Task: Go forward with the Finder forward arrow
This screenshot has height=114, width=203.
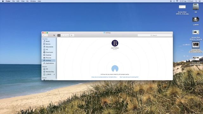Action: [46, 35]
